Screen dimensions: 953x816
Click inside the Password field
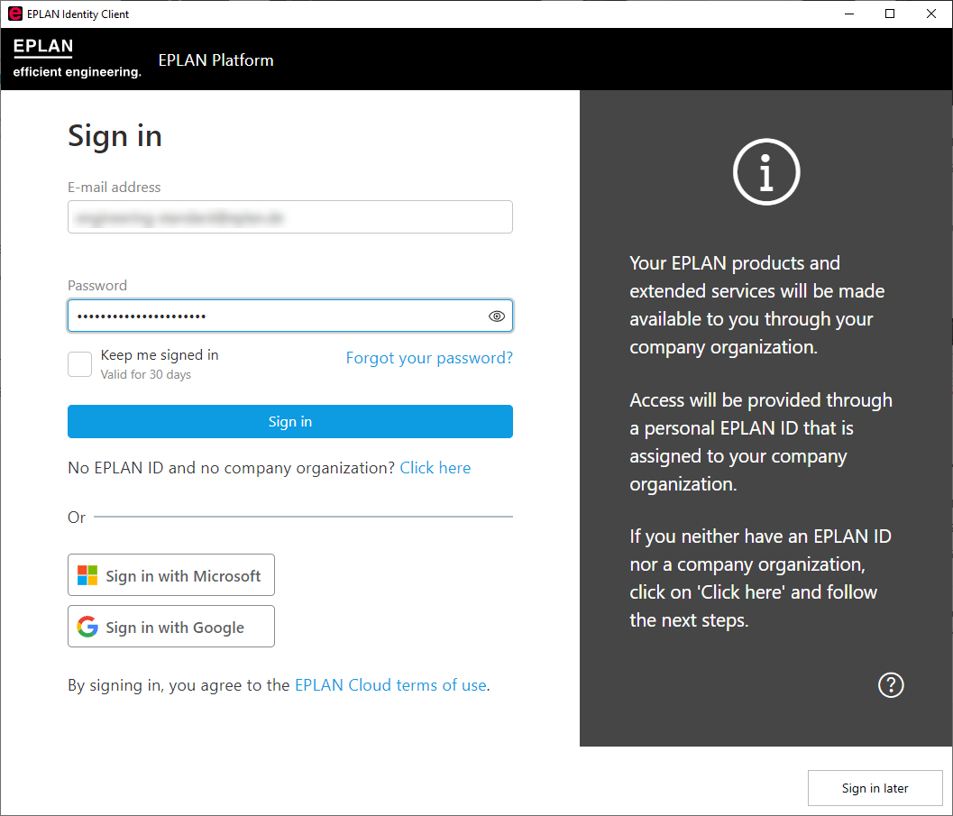(270, 316)
